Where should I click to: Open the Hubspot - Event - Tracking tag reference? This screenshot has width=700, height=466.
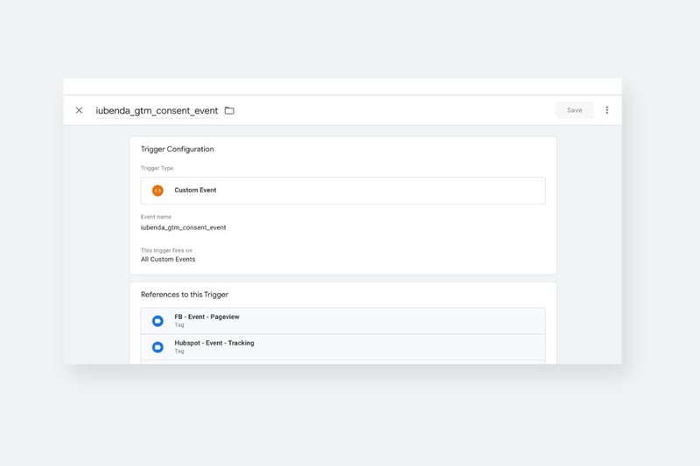point(343,347)
